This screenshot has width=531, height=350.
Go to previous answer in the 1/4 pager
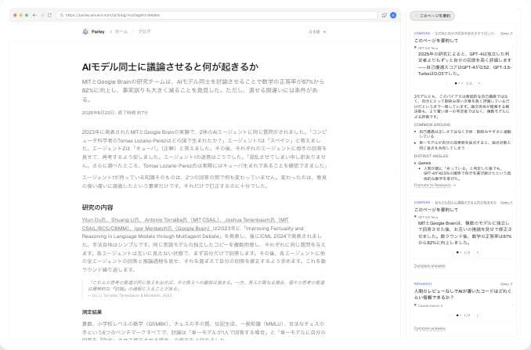[x=447, y=83]
